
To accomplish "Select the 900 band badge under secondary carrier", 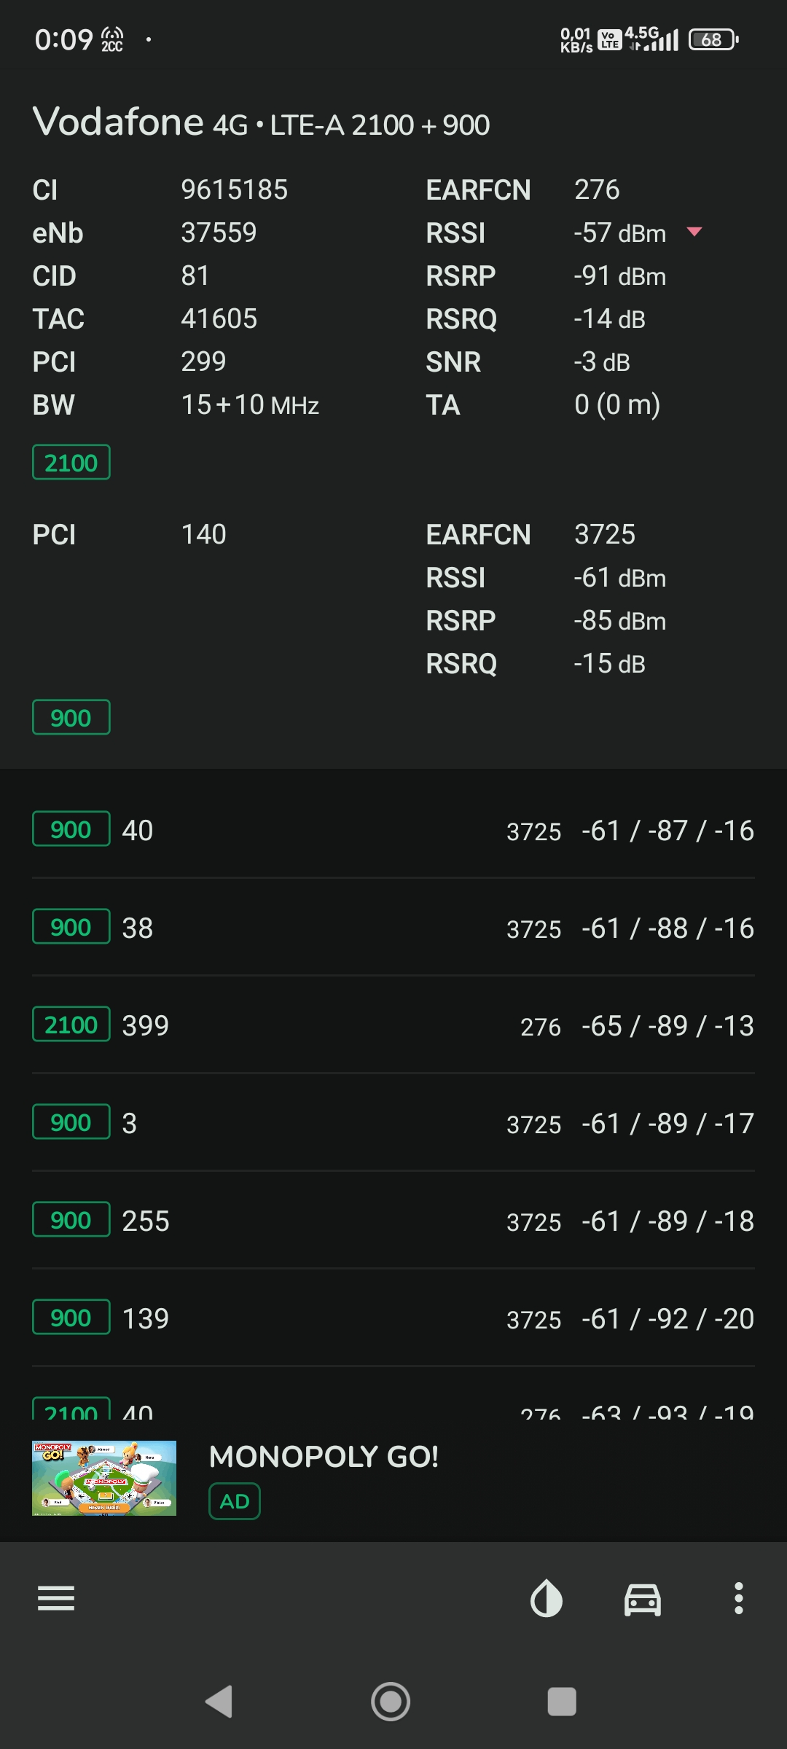I will pyautogui.click(x=71, y=717).
